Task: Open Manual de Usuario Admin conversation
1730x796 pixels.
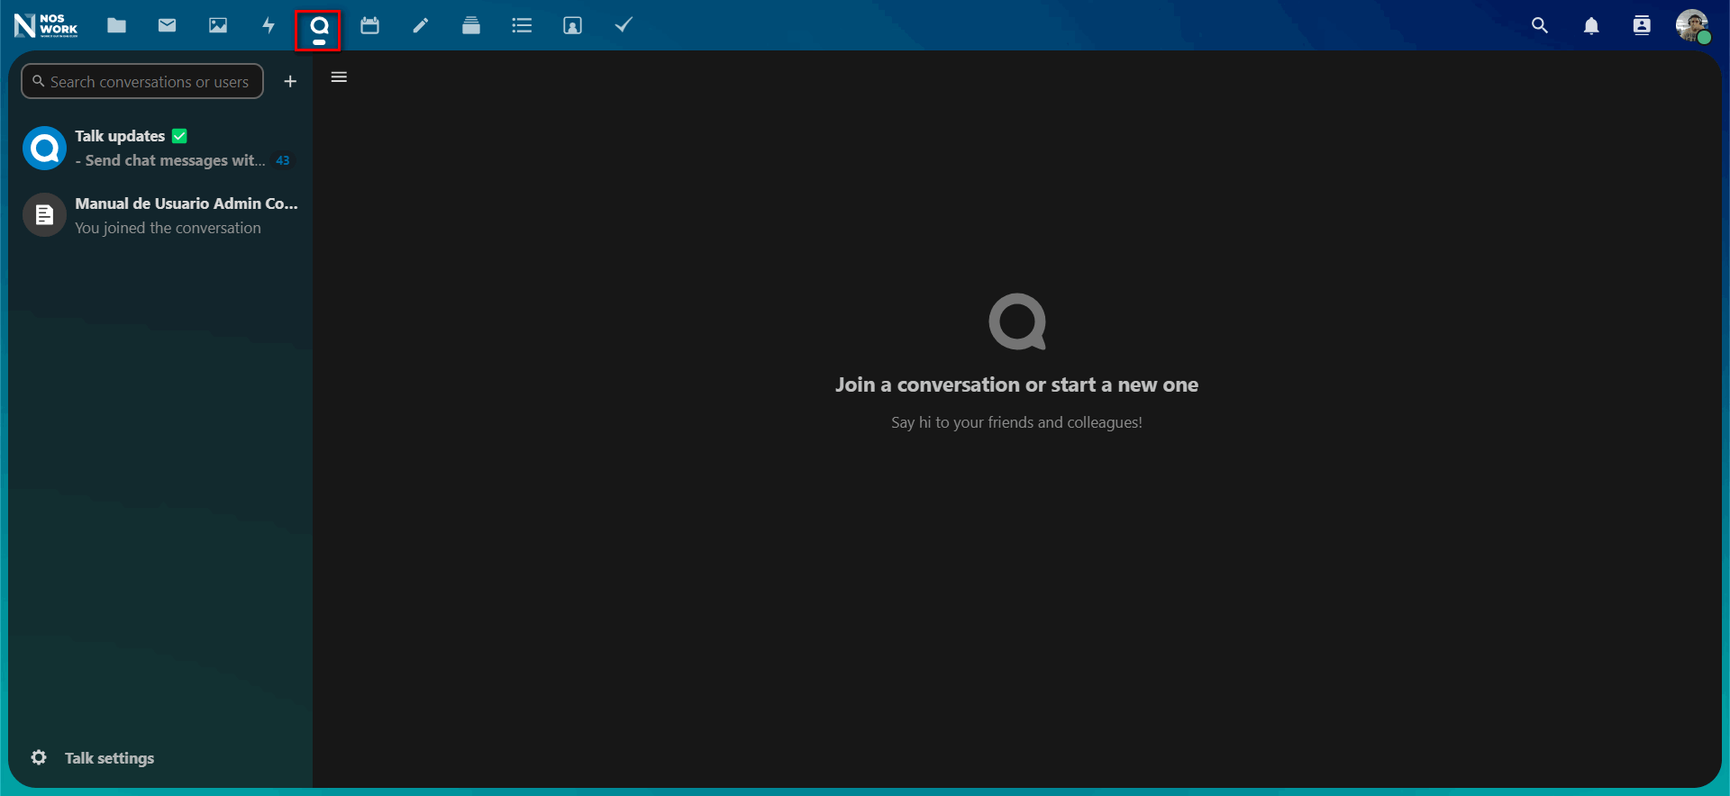Action: coord(160,215)
